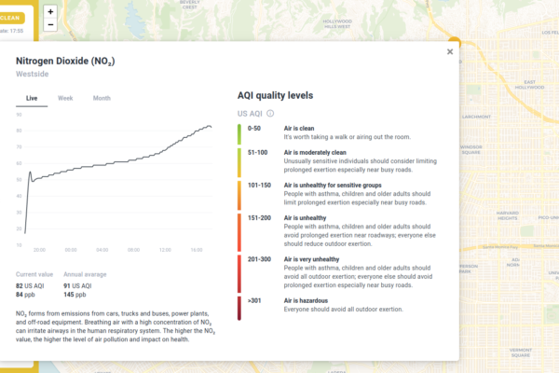Click the dark red >301 hazardous bar

[x=240, y=307]
